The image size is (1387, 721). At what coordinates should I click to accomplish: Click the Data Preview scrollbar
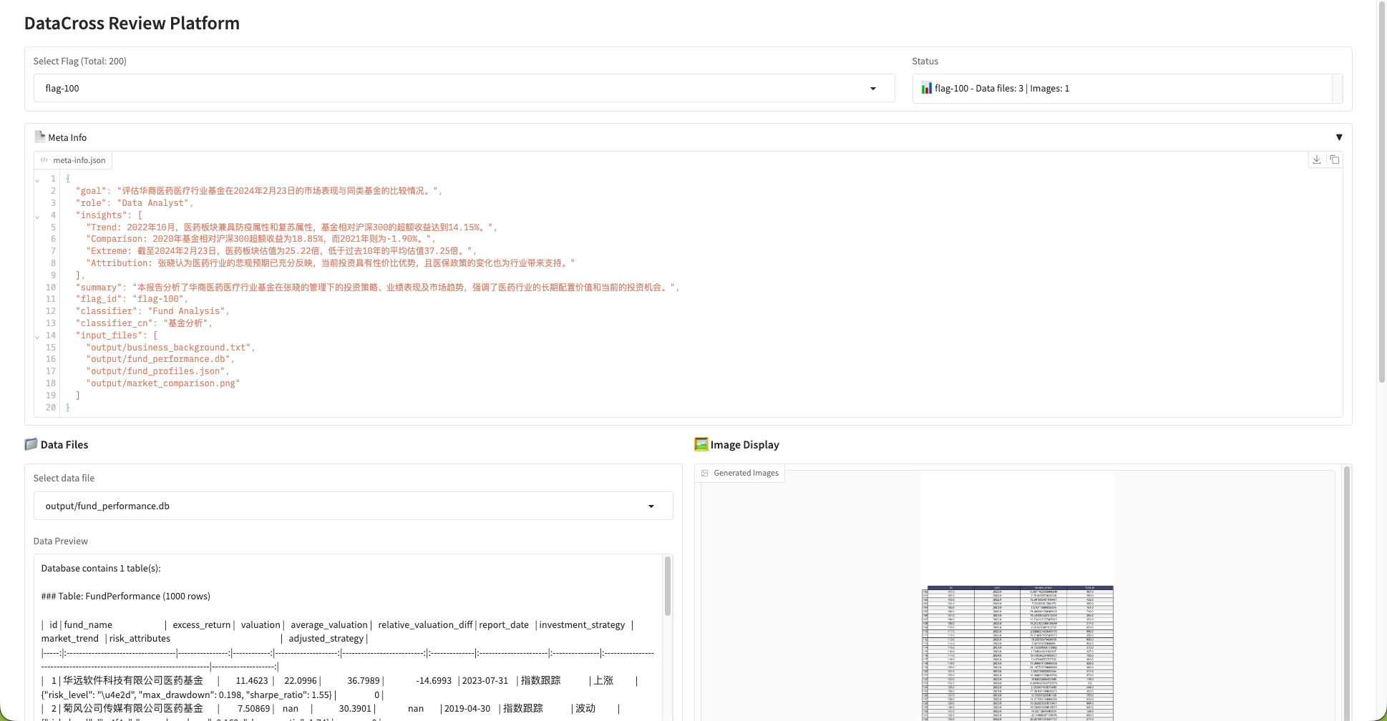[667, 587]
